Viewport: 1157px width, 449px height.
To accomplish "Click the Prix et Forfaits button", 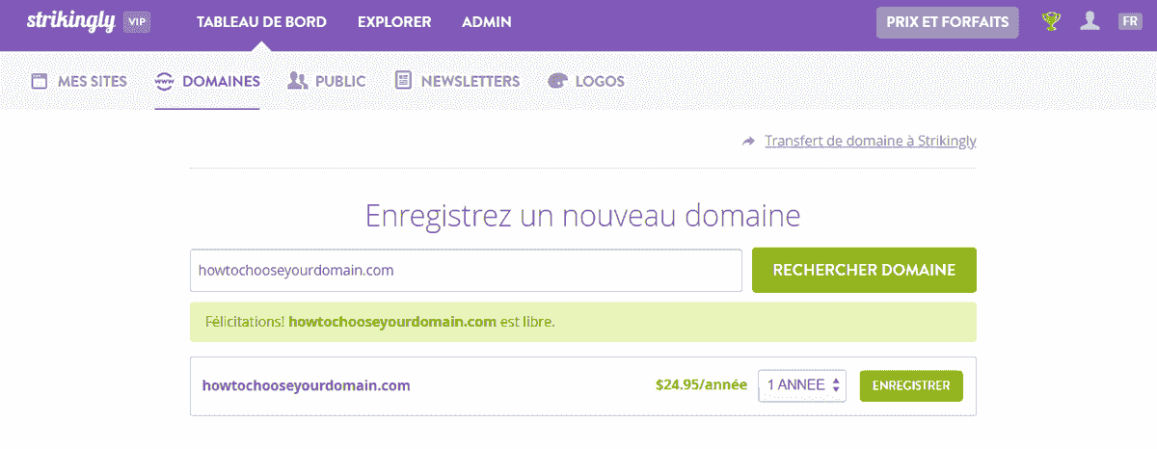I will pyautogui.click(x=948, y=22).
